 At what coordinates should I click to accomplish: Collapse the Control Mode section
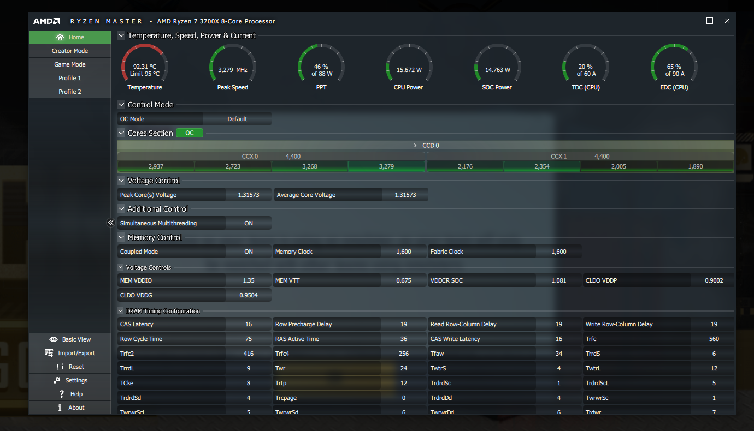click(x=121, y=105)
